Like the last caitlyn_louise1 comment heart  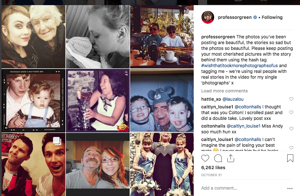tap(291, 148)
